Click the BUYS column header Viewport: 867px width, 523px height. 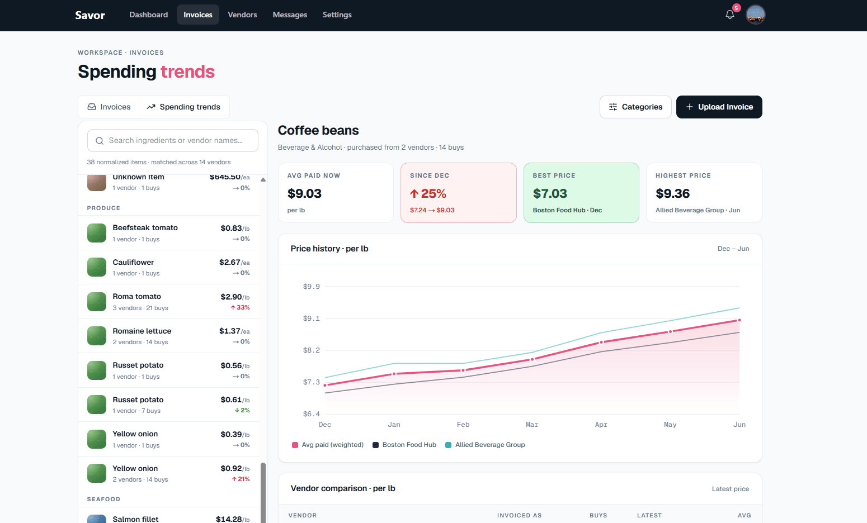point(599,516)
